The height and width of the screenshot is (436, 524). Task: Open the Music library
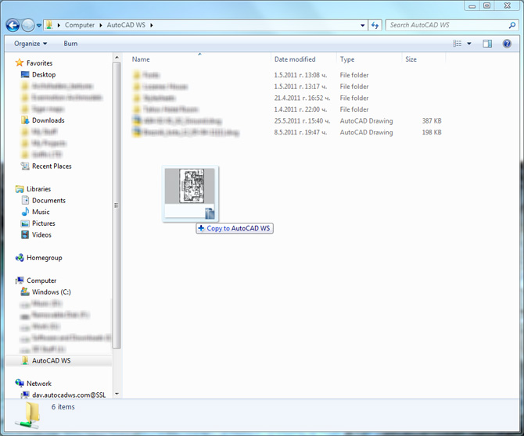pyautogui.click(x=41, y=212)
